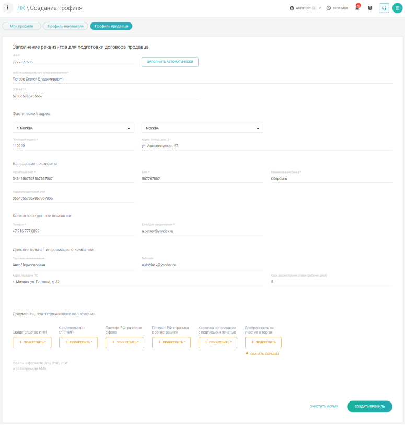Open the three-dot menu in header
405x425 pixels.
click(x=8, y=8)
